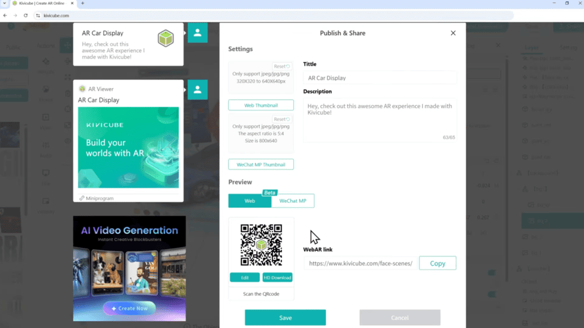
Task: Click the AR Viewer logo icon
Action: pyautogui.click(x=82, y=89)
